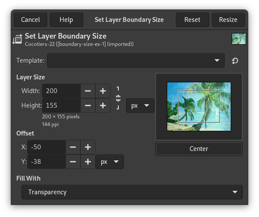
Task: Open the Layer Size px unit dropdown
Action: (x=140, y=105)
